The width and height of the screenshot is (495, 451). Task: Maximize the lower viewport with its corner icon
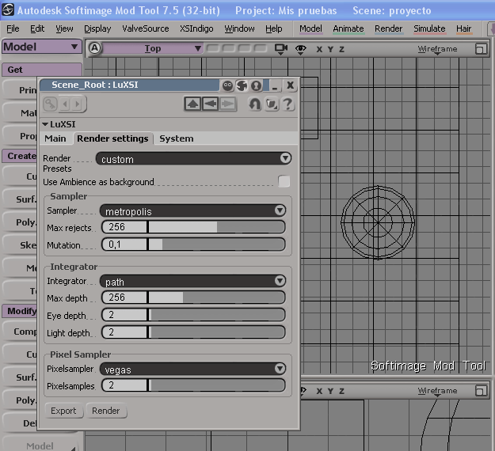tap(481, 391)
